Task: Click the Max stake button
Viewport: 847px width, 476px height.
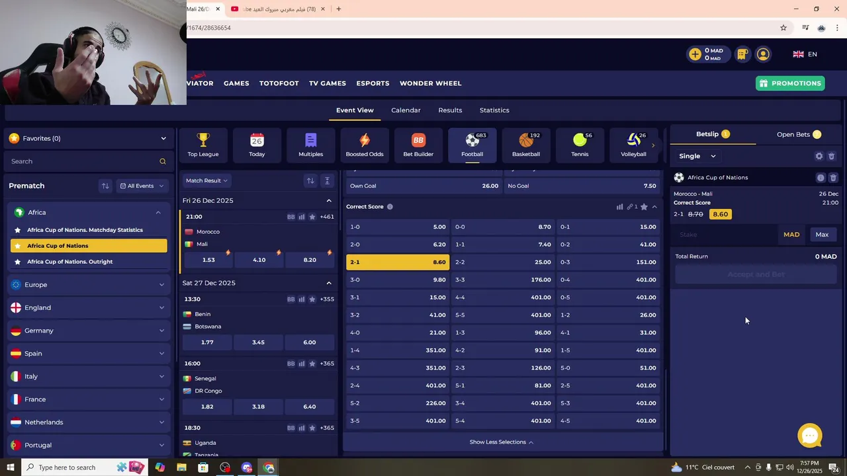Action: coord(822,235)
